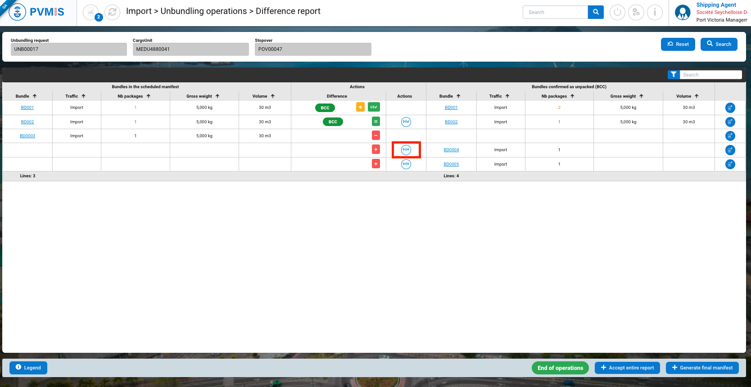
Task: Click the refresh icon beside the PVMIS logo
Action: point(112,12)
